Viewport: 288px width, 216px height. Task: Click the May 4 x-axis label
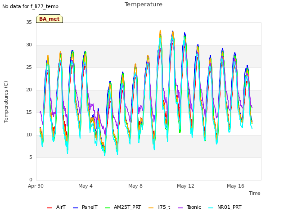85,186
